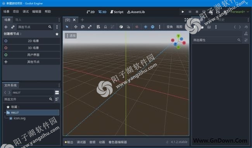Toggle favorite root nodes star
The width and height of the screenshot is (252, 148).
pyautogui.click(x=57, y=34)
